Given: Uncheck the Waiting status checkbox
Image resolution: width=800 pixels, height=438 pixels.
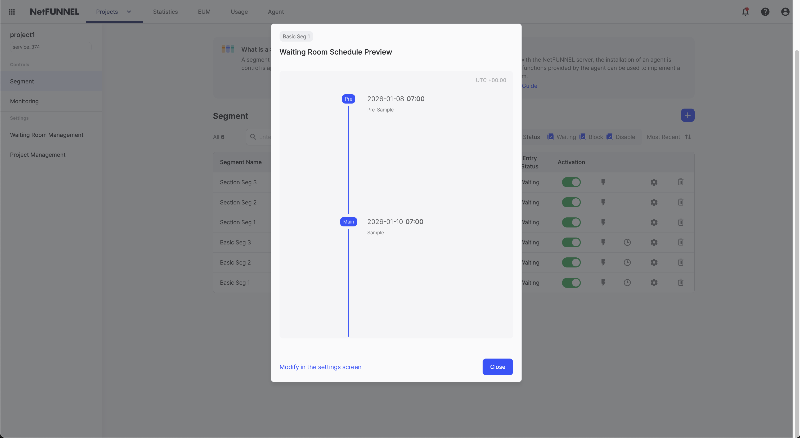Looking at the screenshot, I should [x=551, y=137].
